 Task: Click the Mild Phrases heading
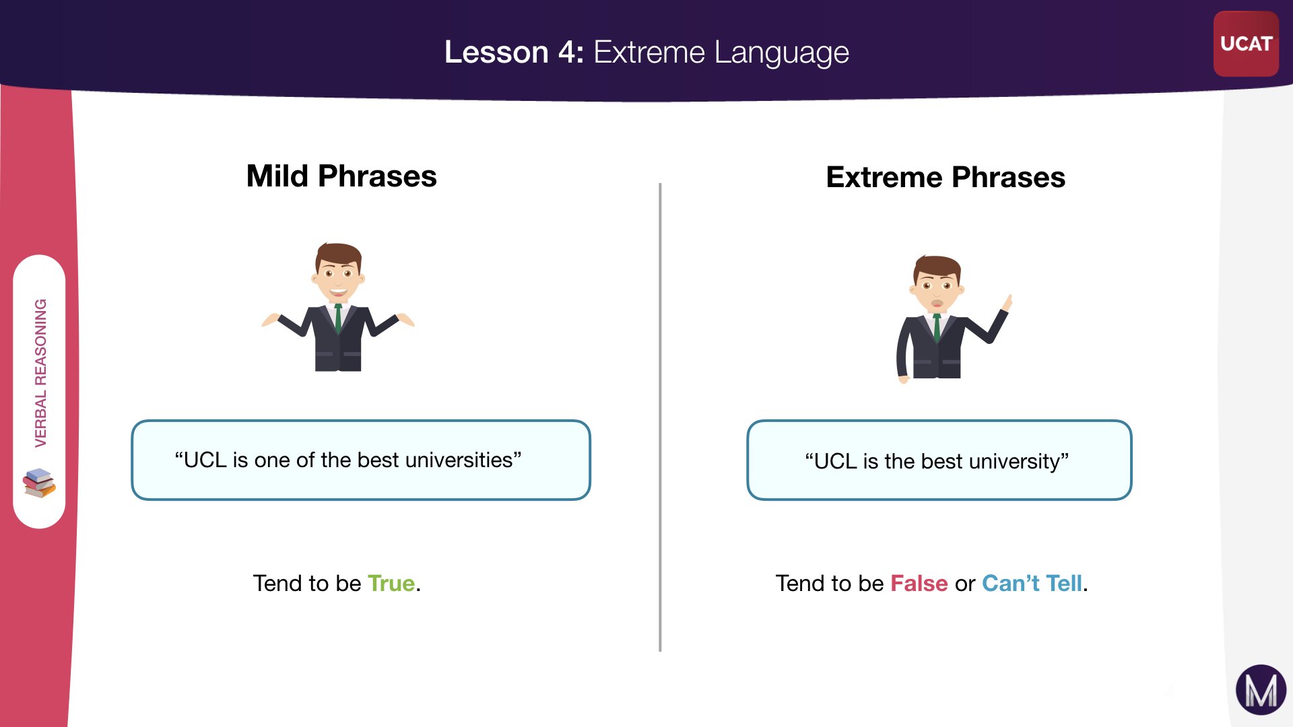(341, 176)
